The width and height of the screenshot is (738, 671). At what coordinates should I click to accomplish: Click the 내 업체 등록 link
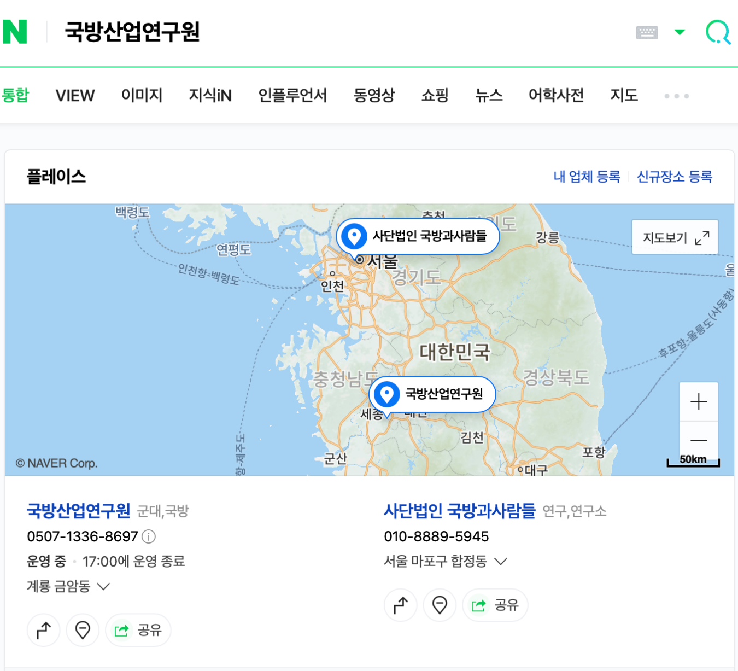[587, 177]
